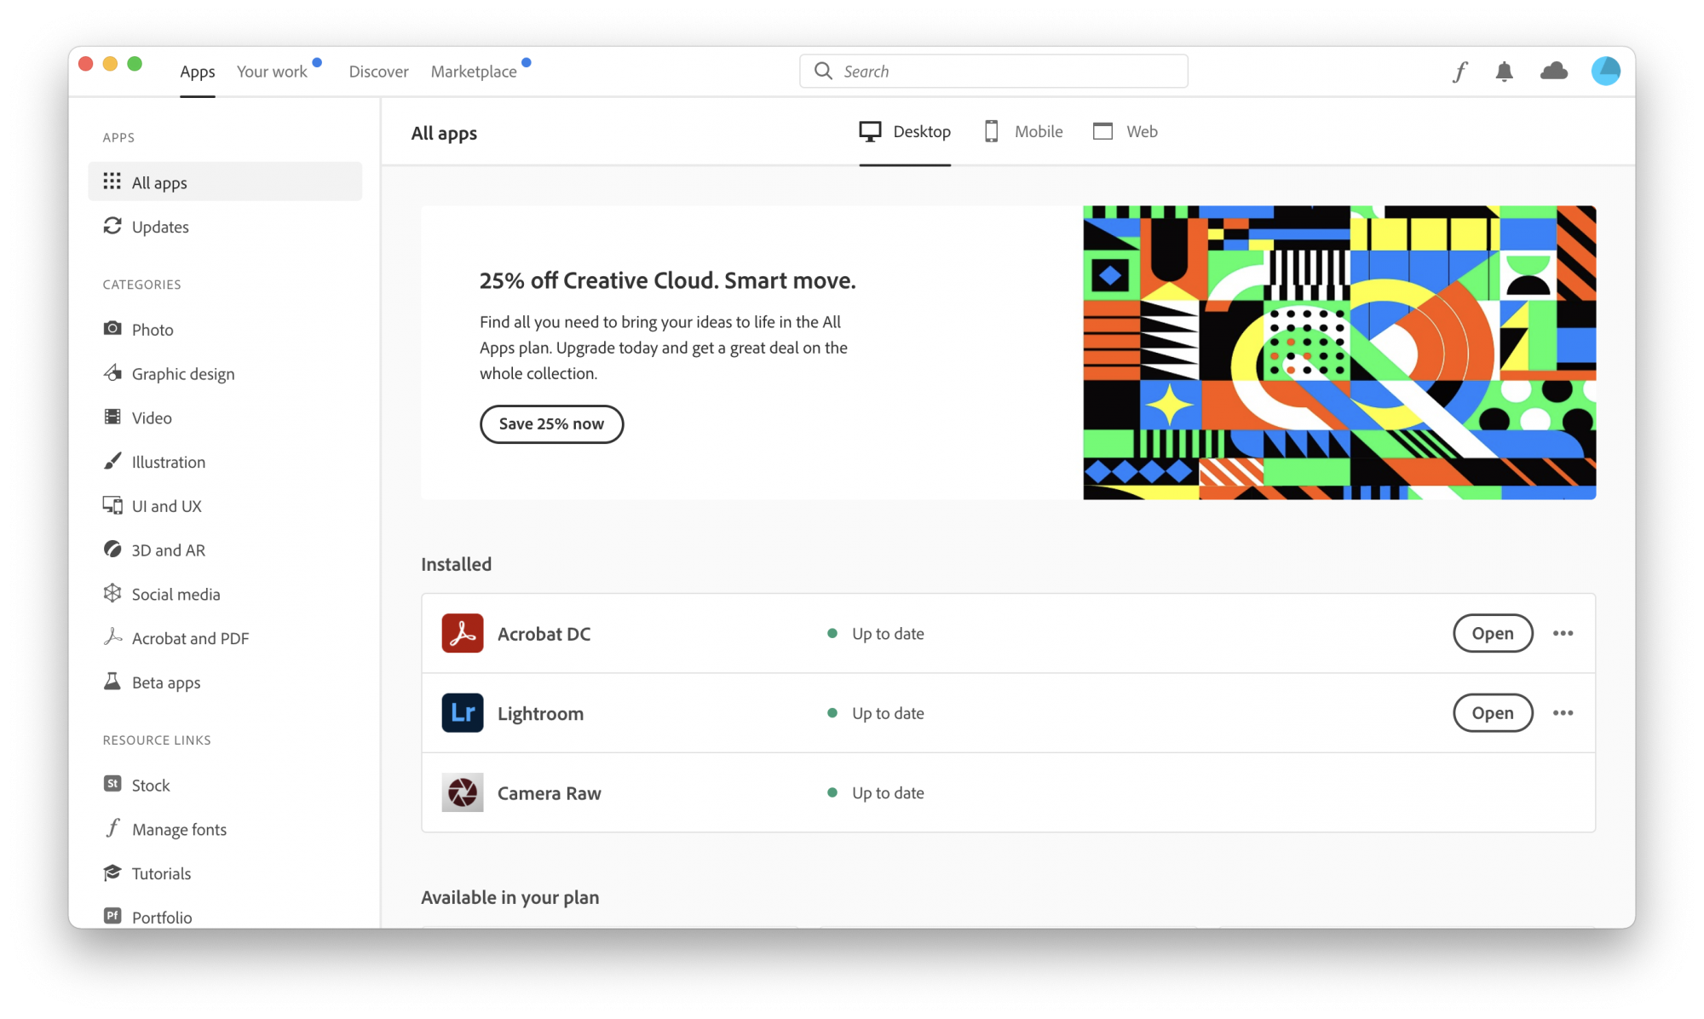Click the notifications bell icon
The image size is (1704, 1019).
[1505, 72]
